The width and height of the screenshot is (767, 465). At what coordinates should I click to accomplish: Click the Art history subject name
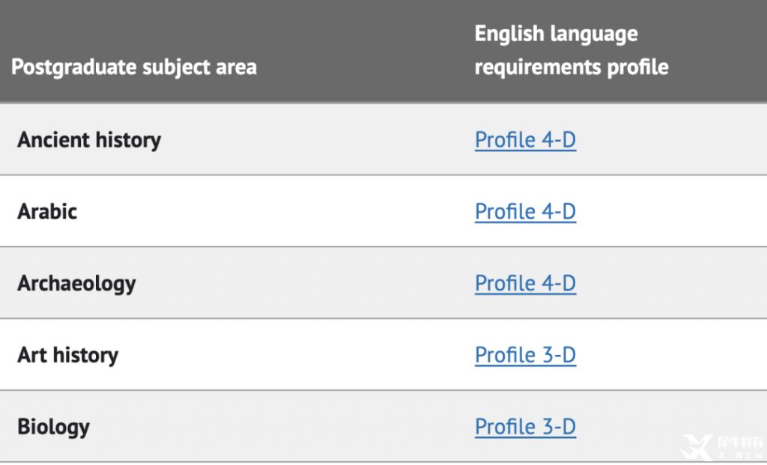tap(67, 356)
